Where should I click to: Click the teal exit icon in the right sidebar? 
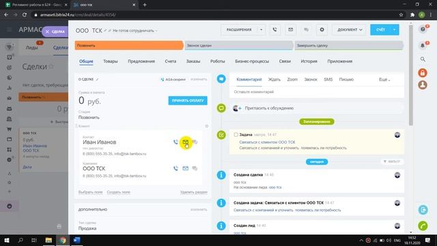coord(423,210)
